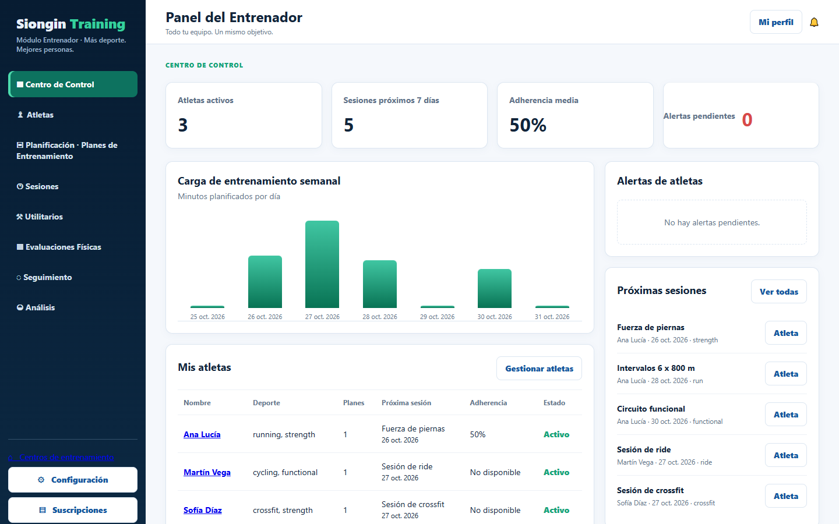
Task: Click the Sesiones próximos 7 días card
Action: 410,115
